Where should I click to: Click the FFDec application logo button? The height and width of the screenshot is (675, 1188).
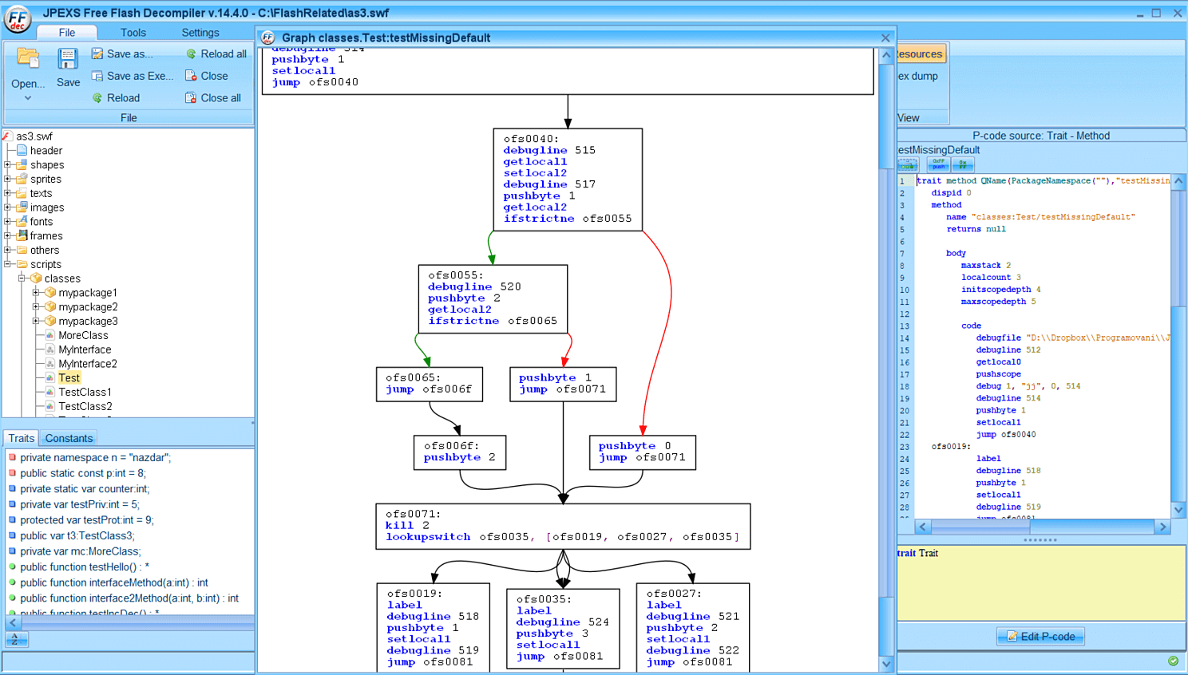click(x=17, y=18)
